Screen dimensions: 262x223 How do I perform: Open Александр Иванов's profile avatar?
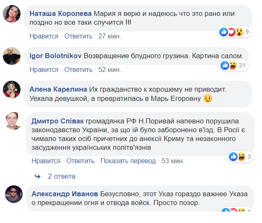14,194
